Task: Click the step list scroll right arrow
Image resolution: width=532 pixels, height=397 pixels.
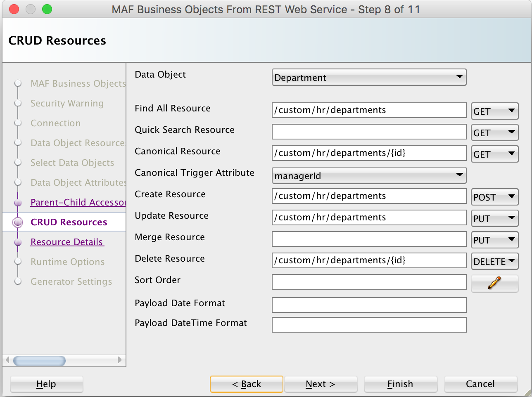Action: 120,360
